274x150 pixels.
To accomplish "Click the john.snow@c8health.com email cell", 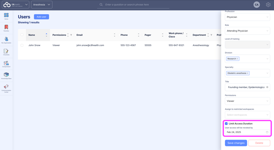I will (x=90, y=45).
